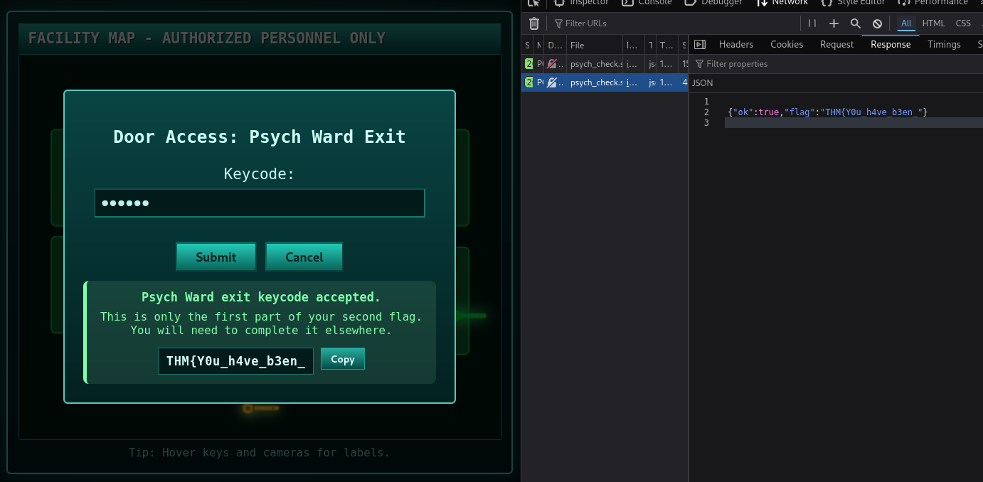Screen dimensions: 983x482
Task: Open the Cookies tab
Action: (786, 44)
